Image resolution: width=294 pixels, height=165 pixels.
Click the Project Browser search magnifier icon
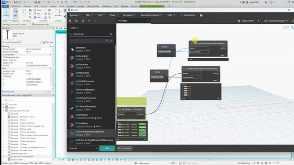(6, 100)
